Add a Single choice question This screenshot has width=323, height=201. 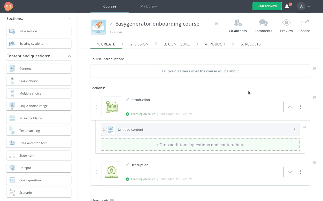coord(39,81)
